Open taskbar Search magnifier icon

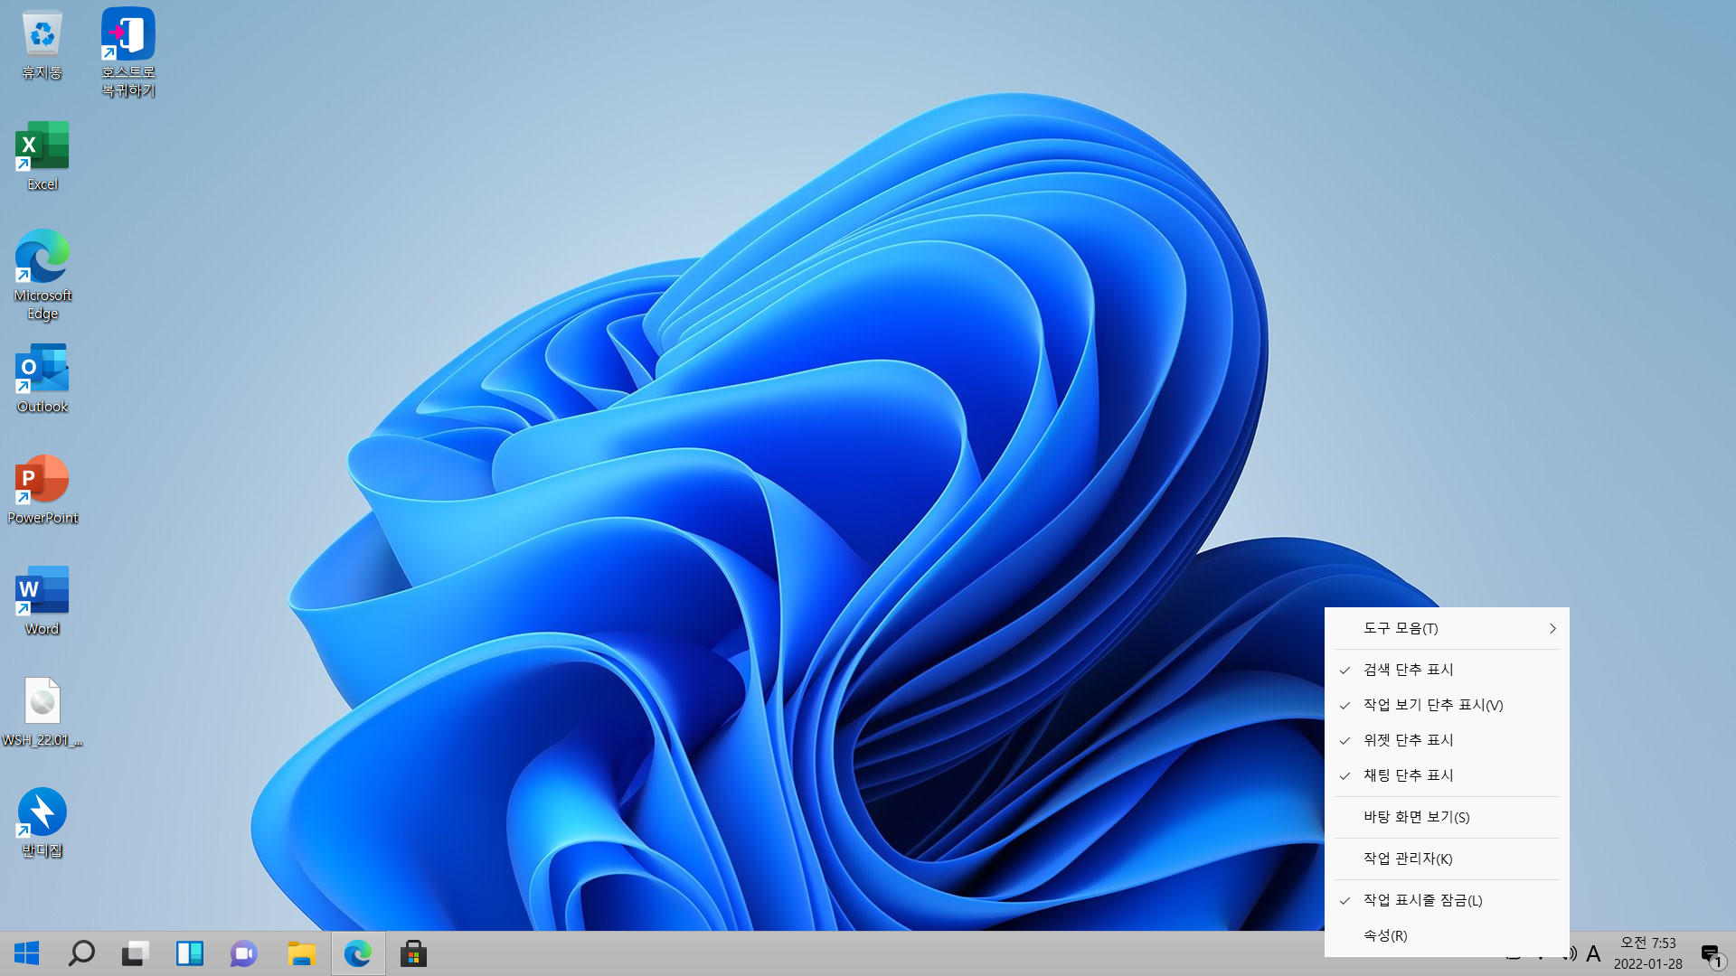(81, 953)
